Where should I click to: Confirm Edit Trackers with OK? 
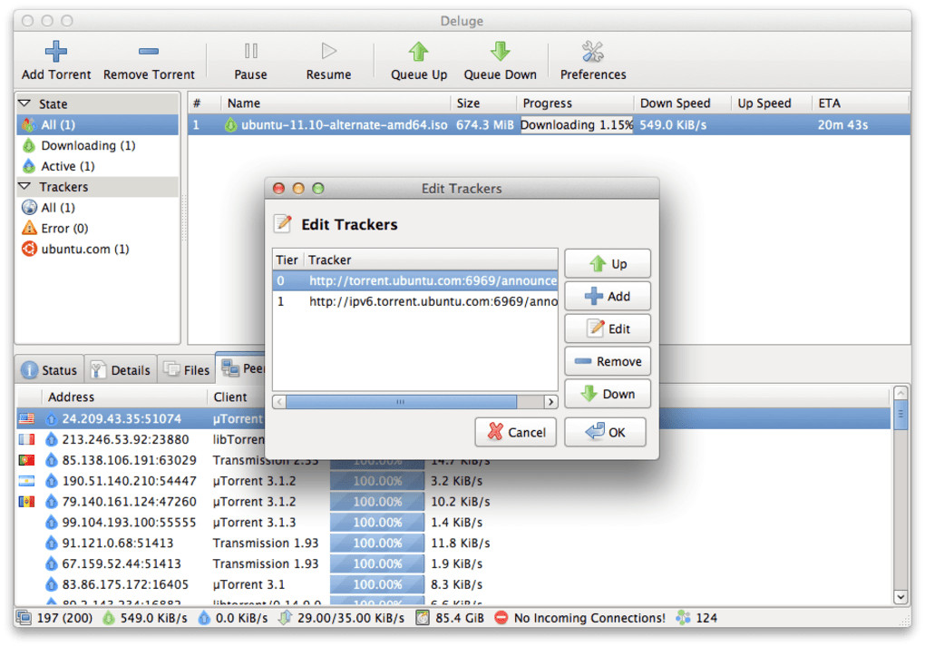coord(605,432)
